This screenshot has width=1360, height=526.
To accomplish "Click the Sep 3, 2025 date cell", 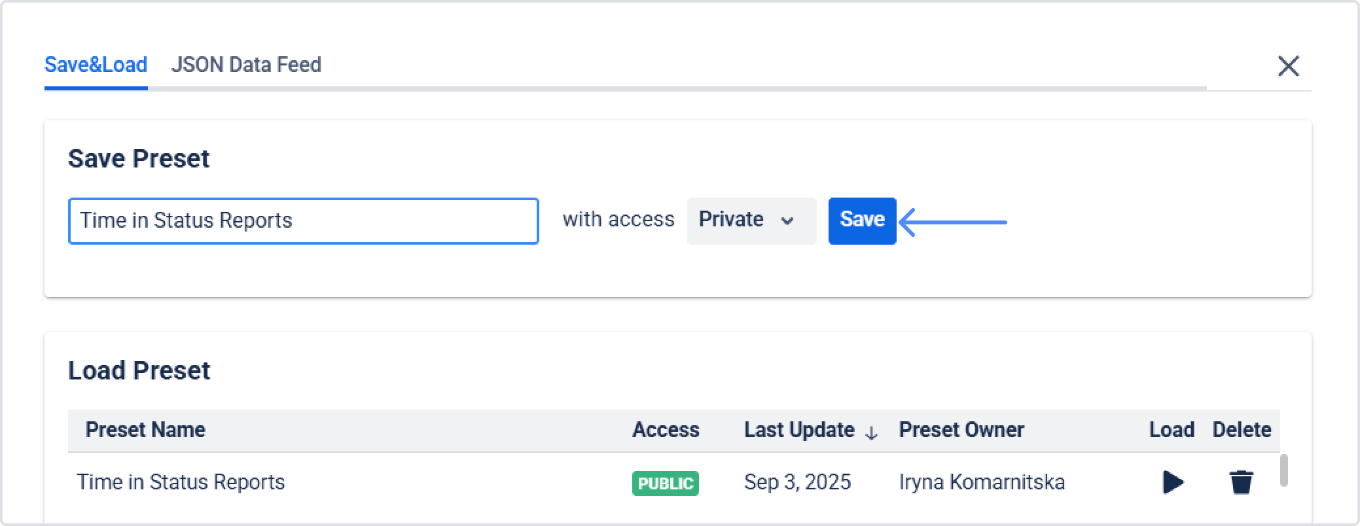I will point(797,482).
